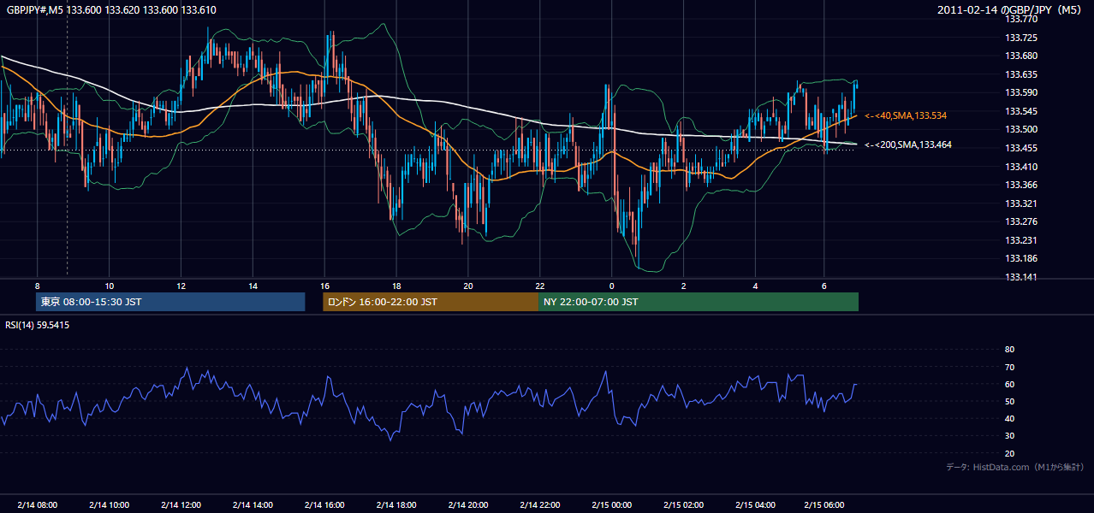Click price level 133.186 on the axis
The width and height of the screenshot is (1094, 513).
tap(1020, 258)
